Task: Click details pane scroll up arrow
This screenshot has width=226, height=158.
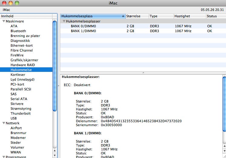Action: pyautogui.click(x=224, y=146)
